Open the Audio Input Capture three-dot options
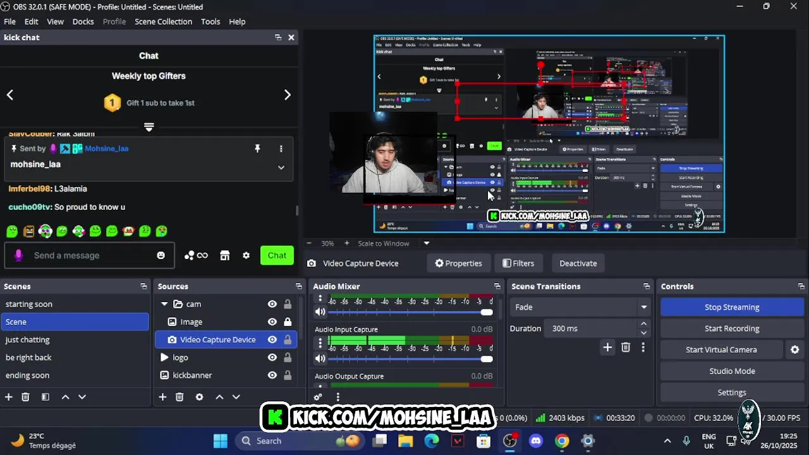The image size is (809, 455). tap(320, 344)
